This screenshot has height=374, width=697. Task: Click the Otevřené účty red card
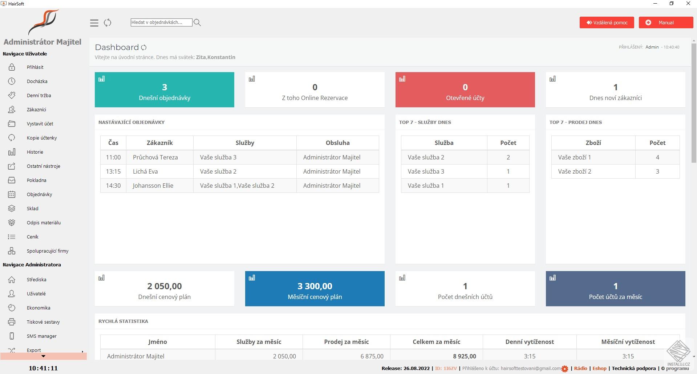(465, 90)
